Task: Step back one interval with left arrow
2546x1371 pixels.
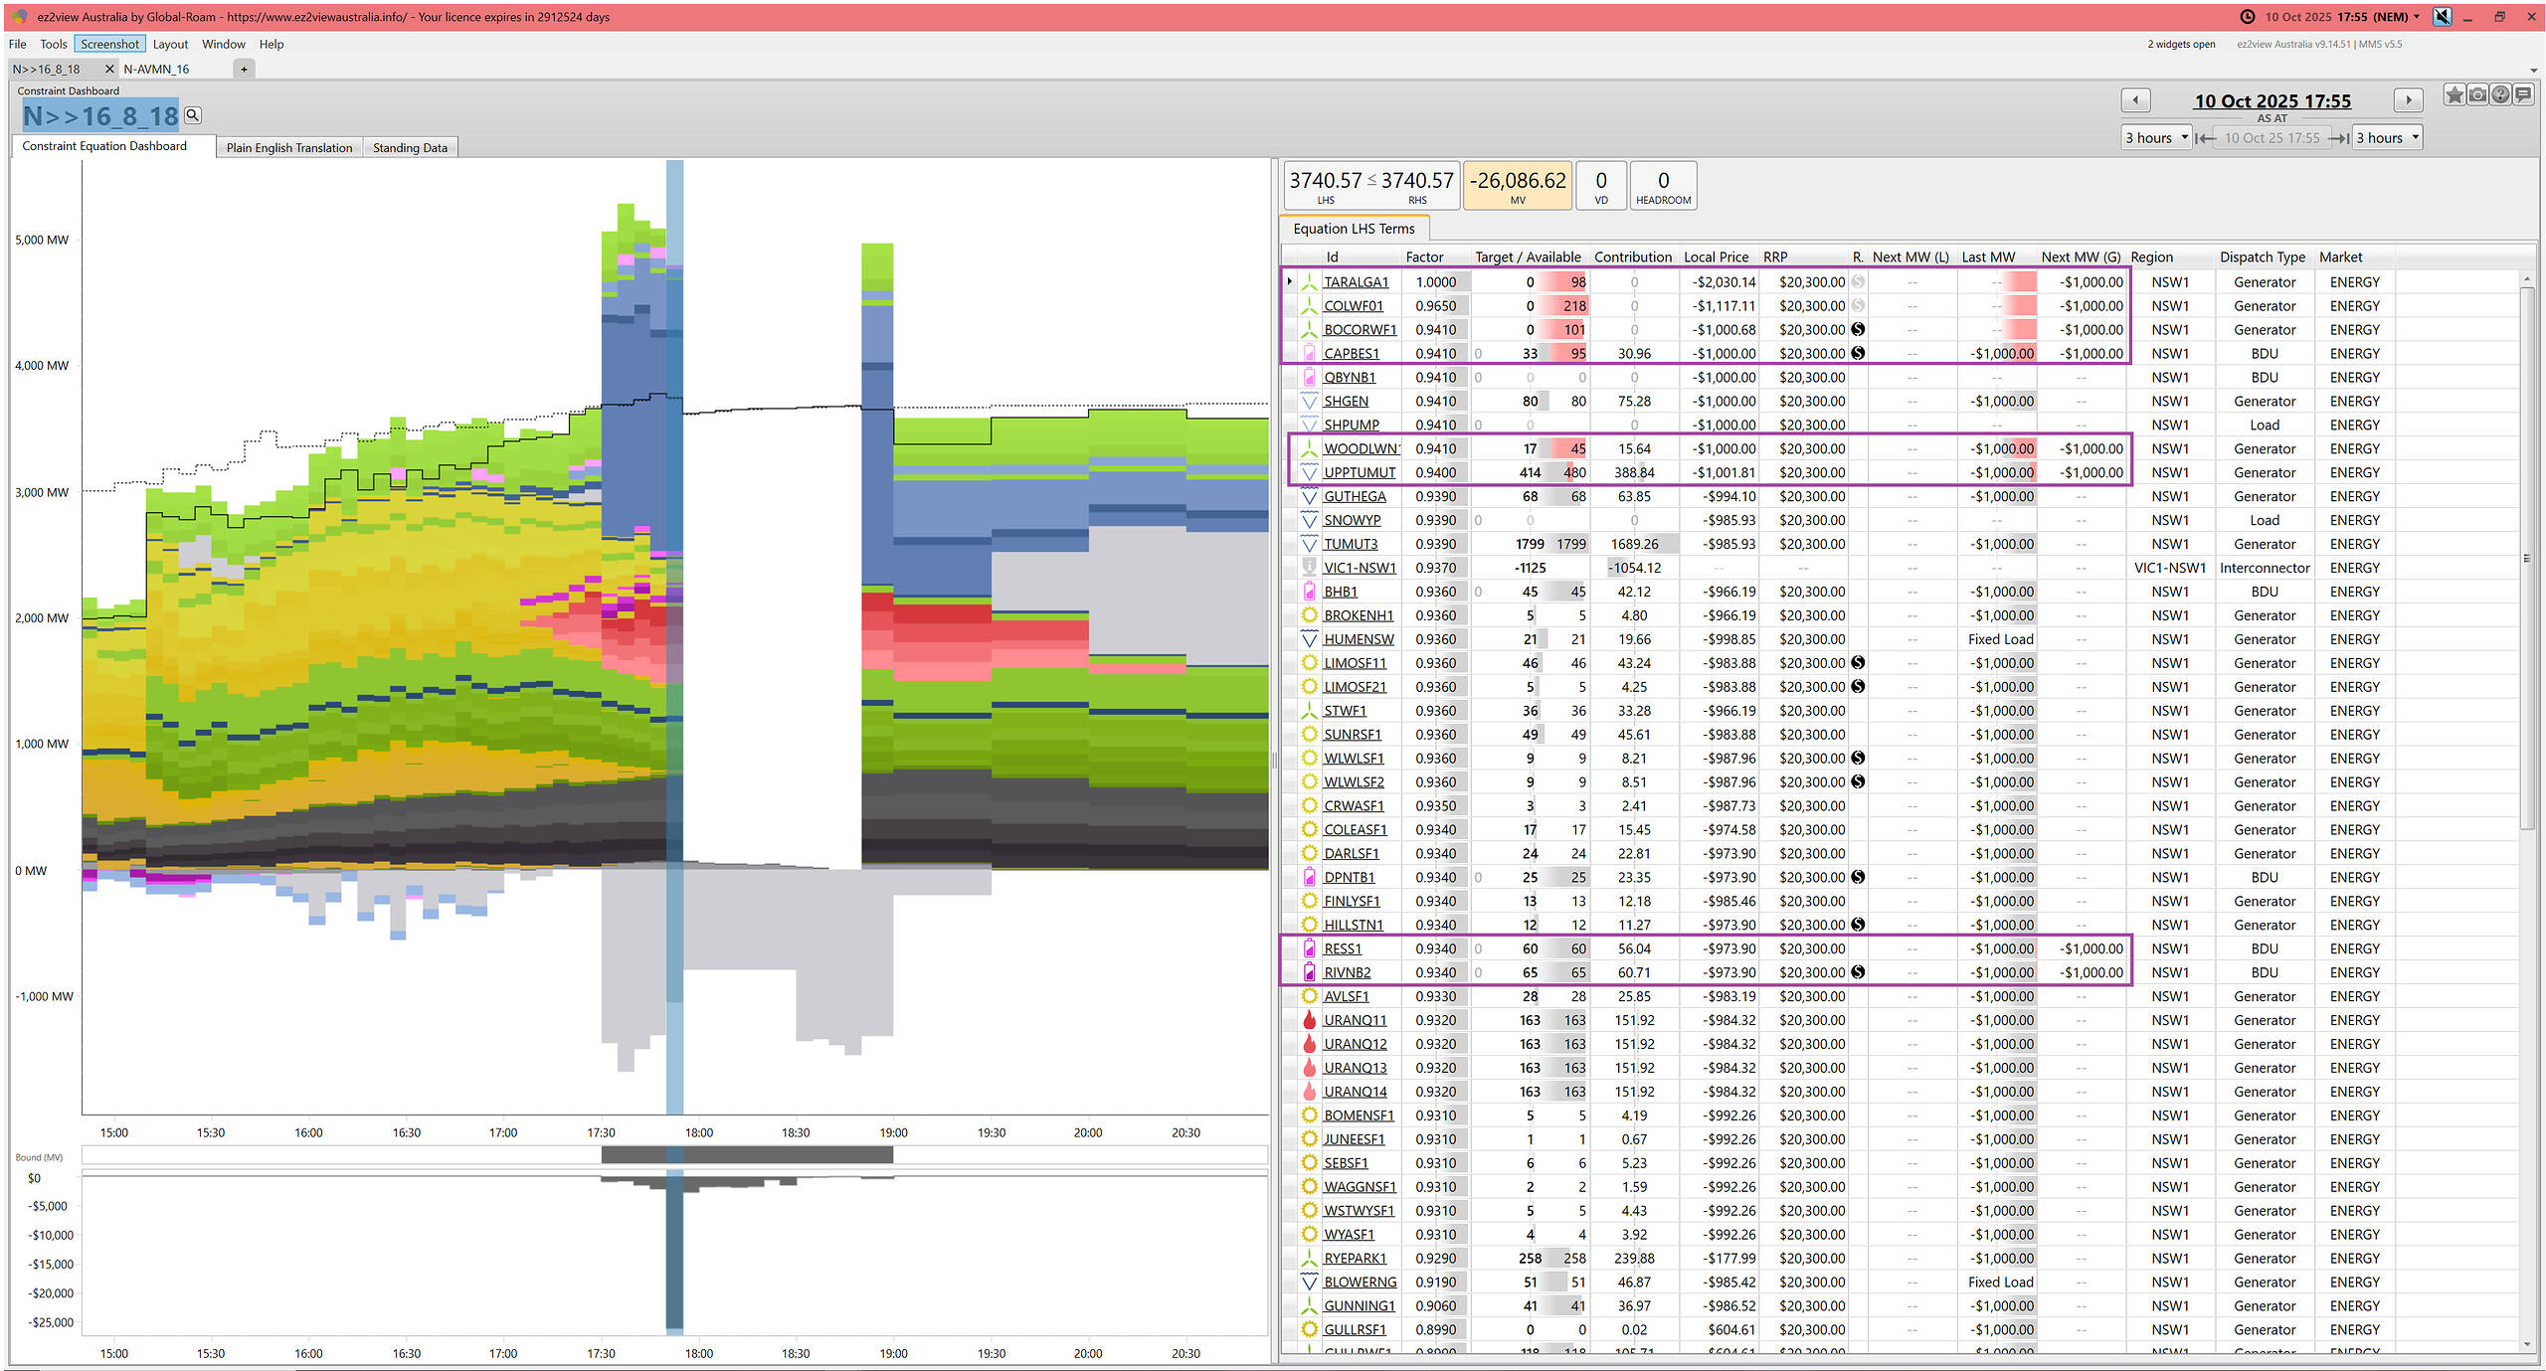Action: [x=2135, y=100]
